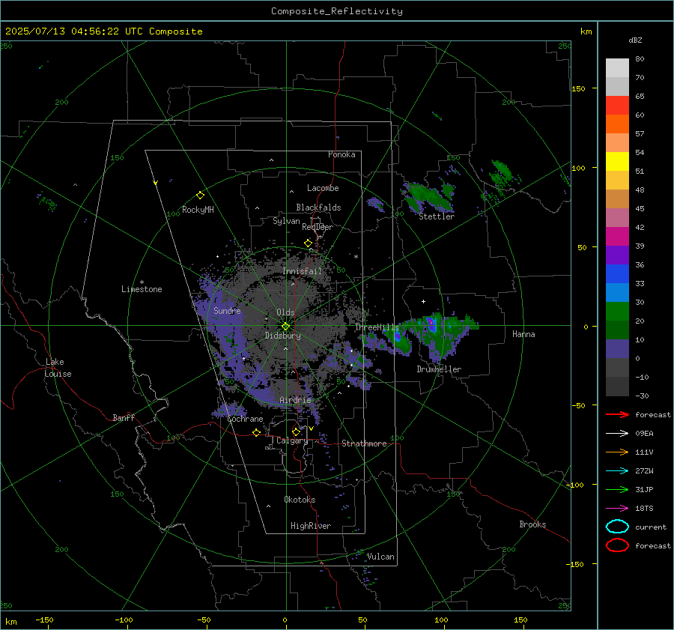This screenshot has height=630, width=674.
Task: Select the blue 36-33 dBZ color band
Action: coord(617,274)
